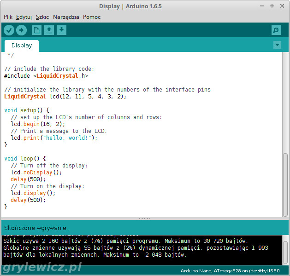
Task: Click the comment '// Turn on the display:'
Action: tap(47, 186)
